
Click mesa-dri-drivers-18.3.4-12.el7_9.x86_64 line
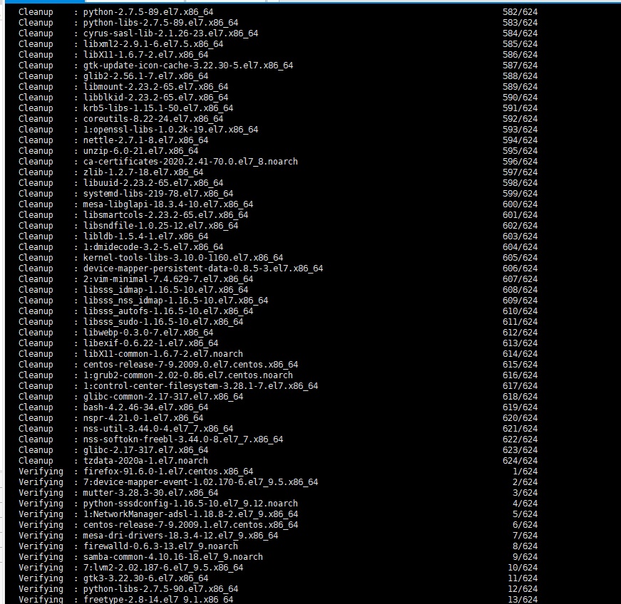point(180,536)
